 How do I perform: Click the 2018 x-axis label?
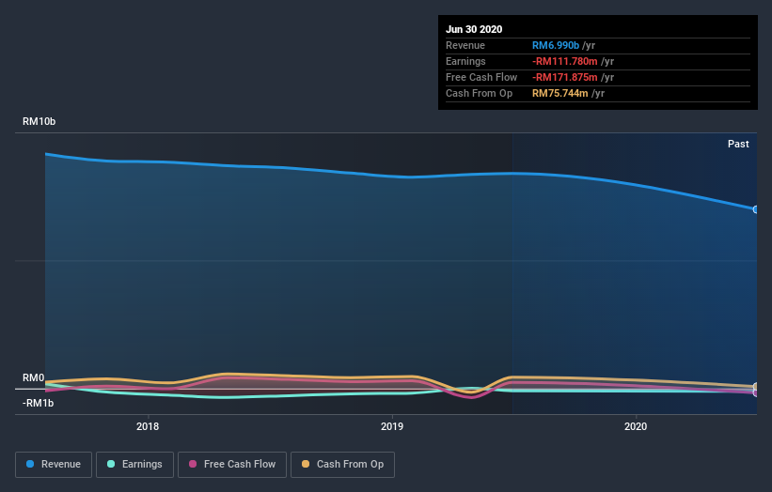click(x=148, y=426)
